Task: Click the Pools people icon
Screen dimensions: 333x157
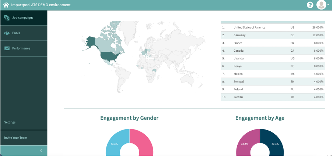Action: [x=7, y=33]
